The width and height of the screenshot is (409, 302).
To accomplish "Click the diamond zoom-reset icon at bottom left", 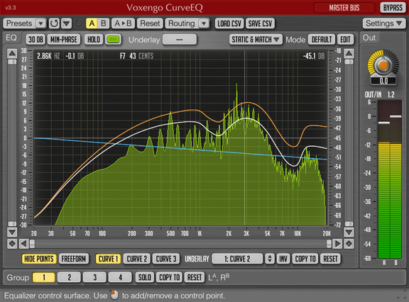I will point(12,244).
